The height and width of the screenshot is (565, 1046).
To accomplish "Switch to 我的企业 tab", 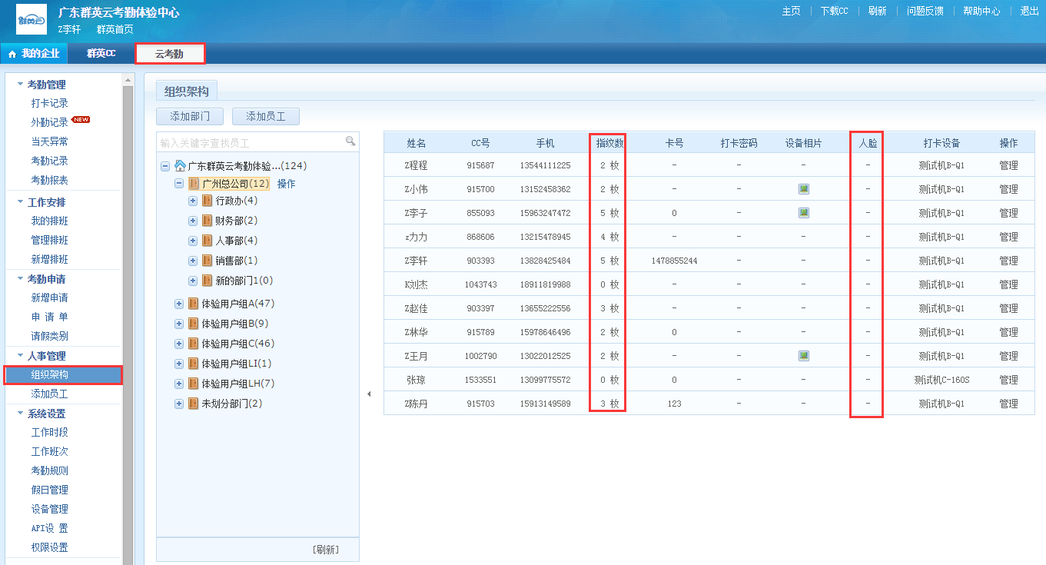I will coord(35,53).
